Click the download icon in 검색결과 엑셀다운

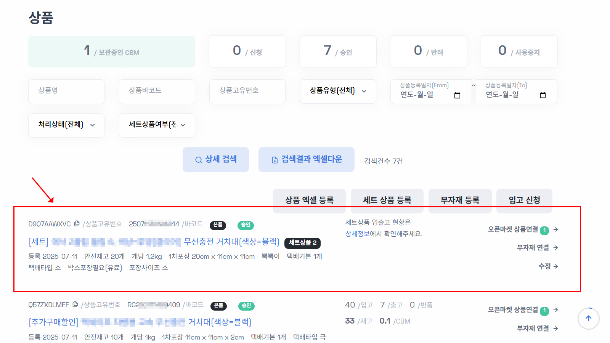click(274, 159)
